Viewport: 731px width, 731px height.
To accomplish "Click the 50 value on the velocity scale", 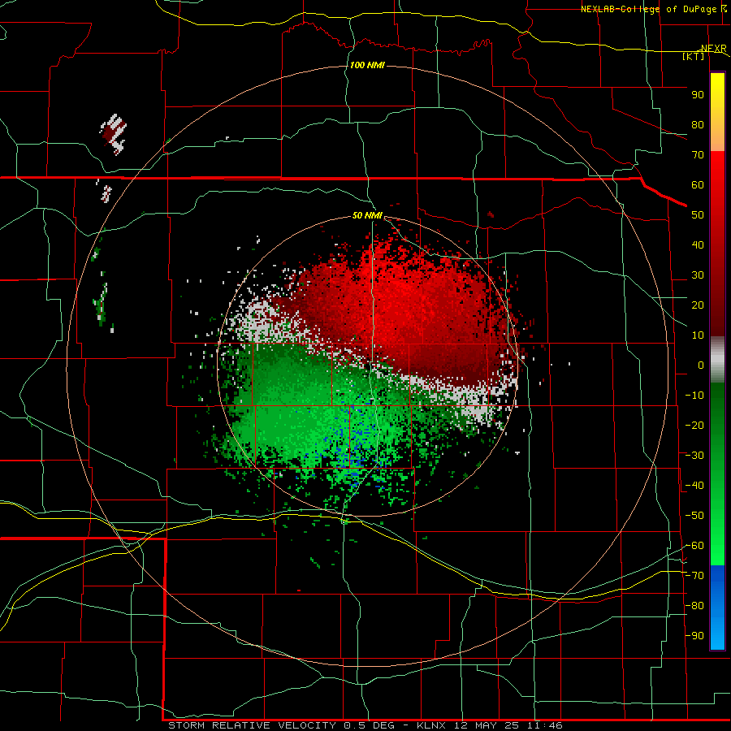I will tap(698, 215).
